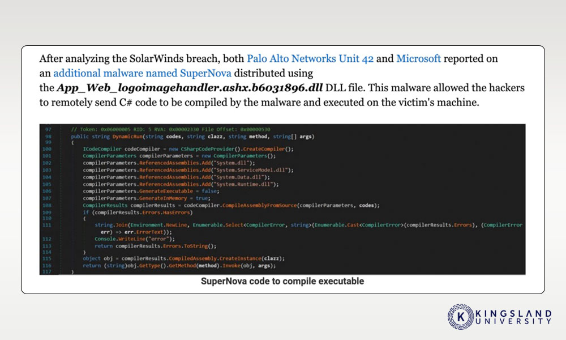
Task: Click the 'return compilerResults.Errors.ToString()' line
Action: point(156,246)
